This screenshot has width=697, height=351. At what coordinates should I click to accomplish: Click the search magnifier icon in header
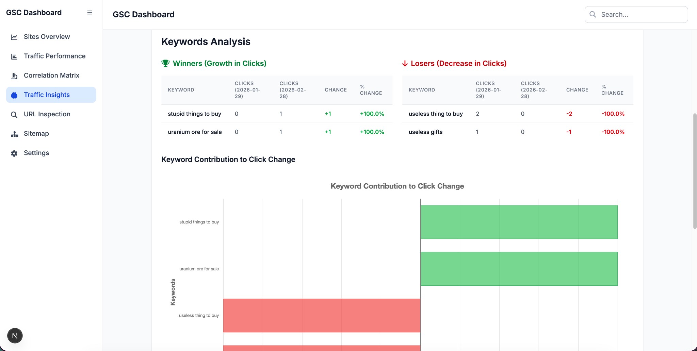point(593,14)
